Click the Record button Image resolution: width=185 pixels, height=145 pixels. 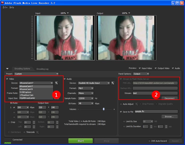coord(175,141)
